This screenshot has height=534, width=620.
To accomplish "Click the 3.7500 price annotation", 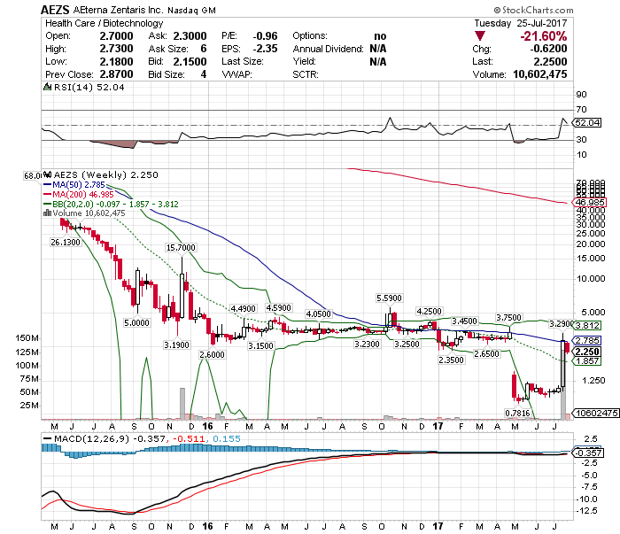I will pyautogui.click(x=509, y=318).
